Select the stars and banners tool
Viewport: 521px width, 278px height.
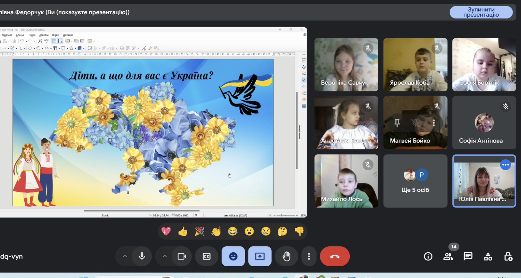(71, 48)
